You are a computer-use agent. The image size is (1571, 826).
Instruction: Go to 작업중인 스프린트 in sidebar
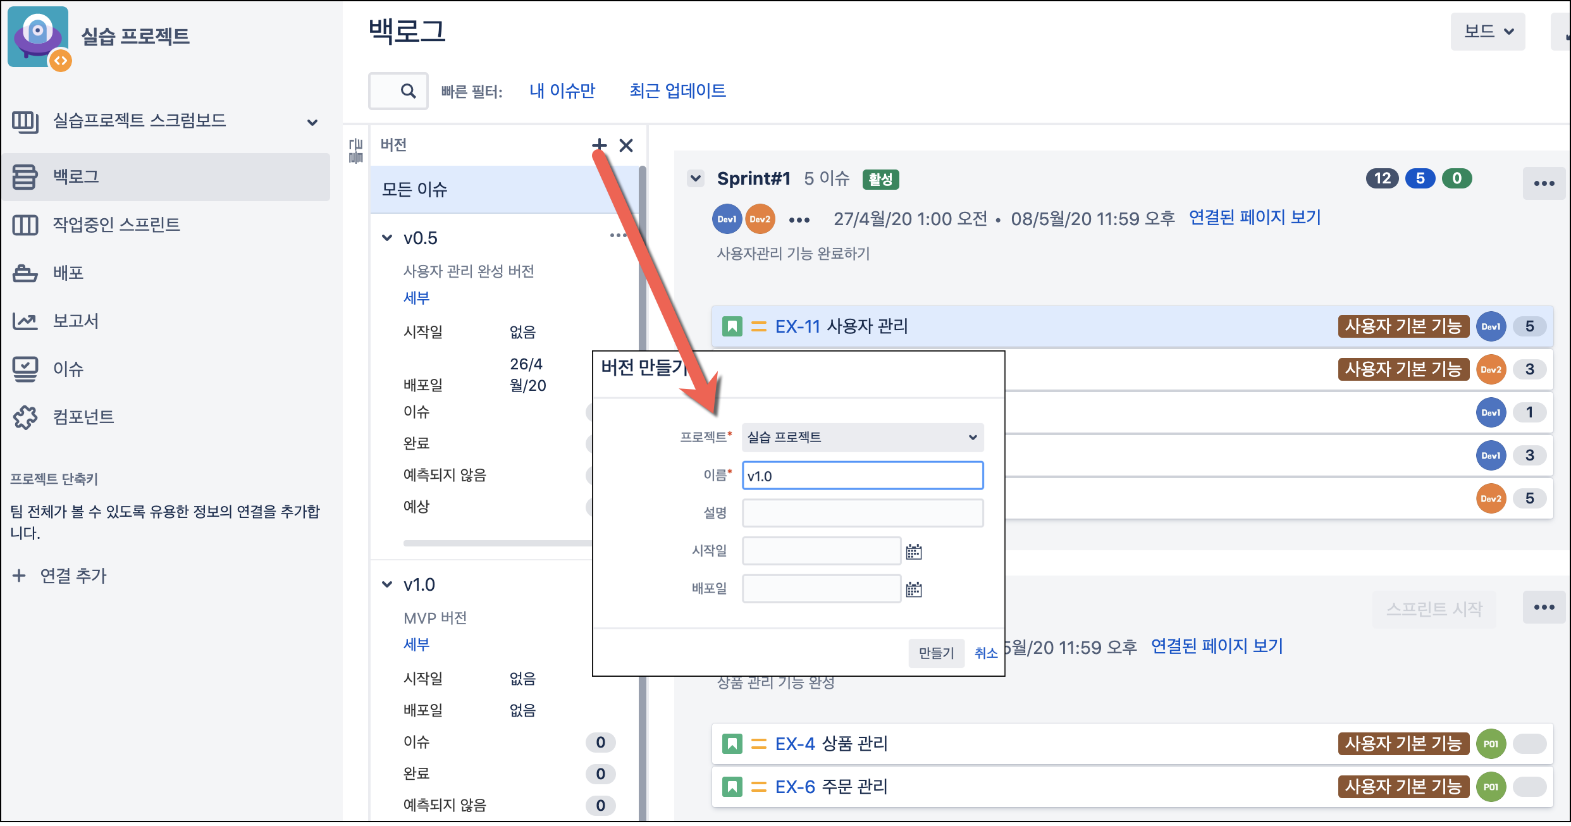pos(116,225)
